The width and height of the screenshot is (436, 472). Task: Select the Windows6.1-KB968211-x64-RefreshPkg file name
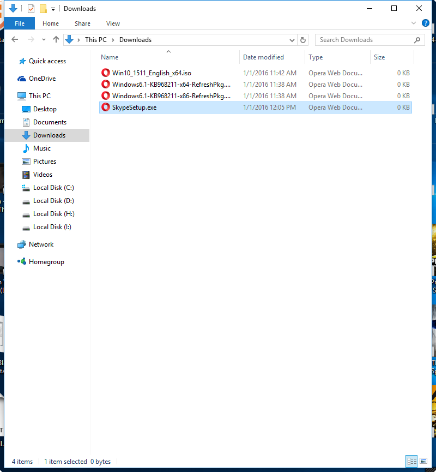[171, 84]
